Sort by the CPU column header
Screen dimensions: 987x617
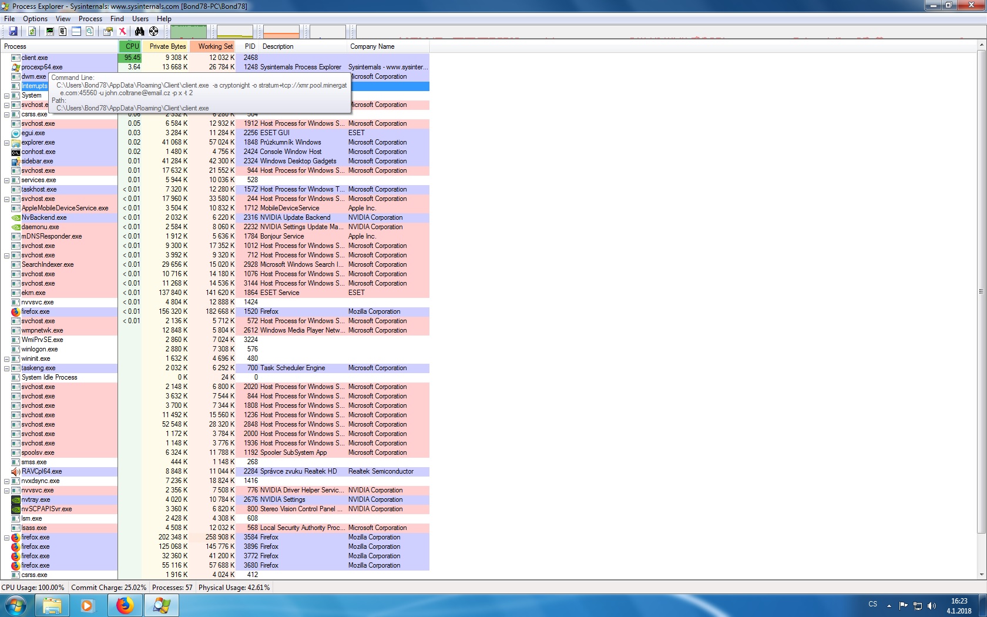(x=130, y=46)
